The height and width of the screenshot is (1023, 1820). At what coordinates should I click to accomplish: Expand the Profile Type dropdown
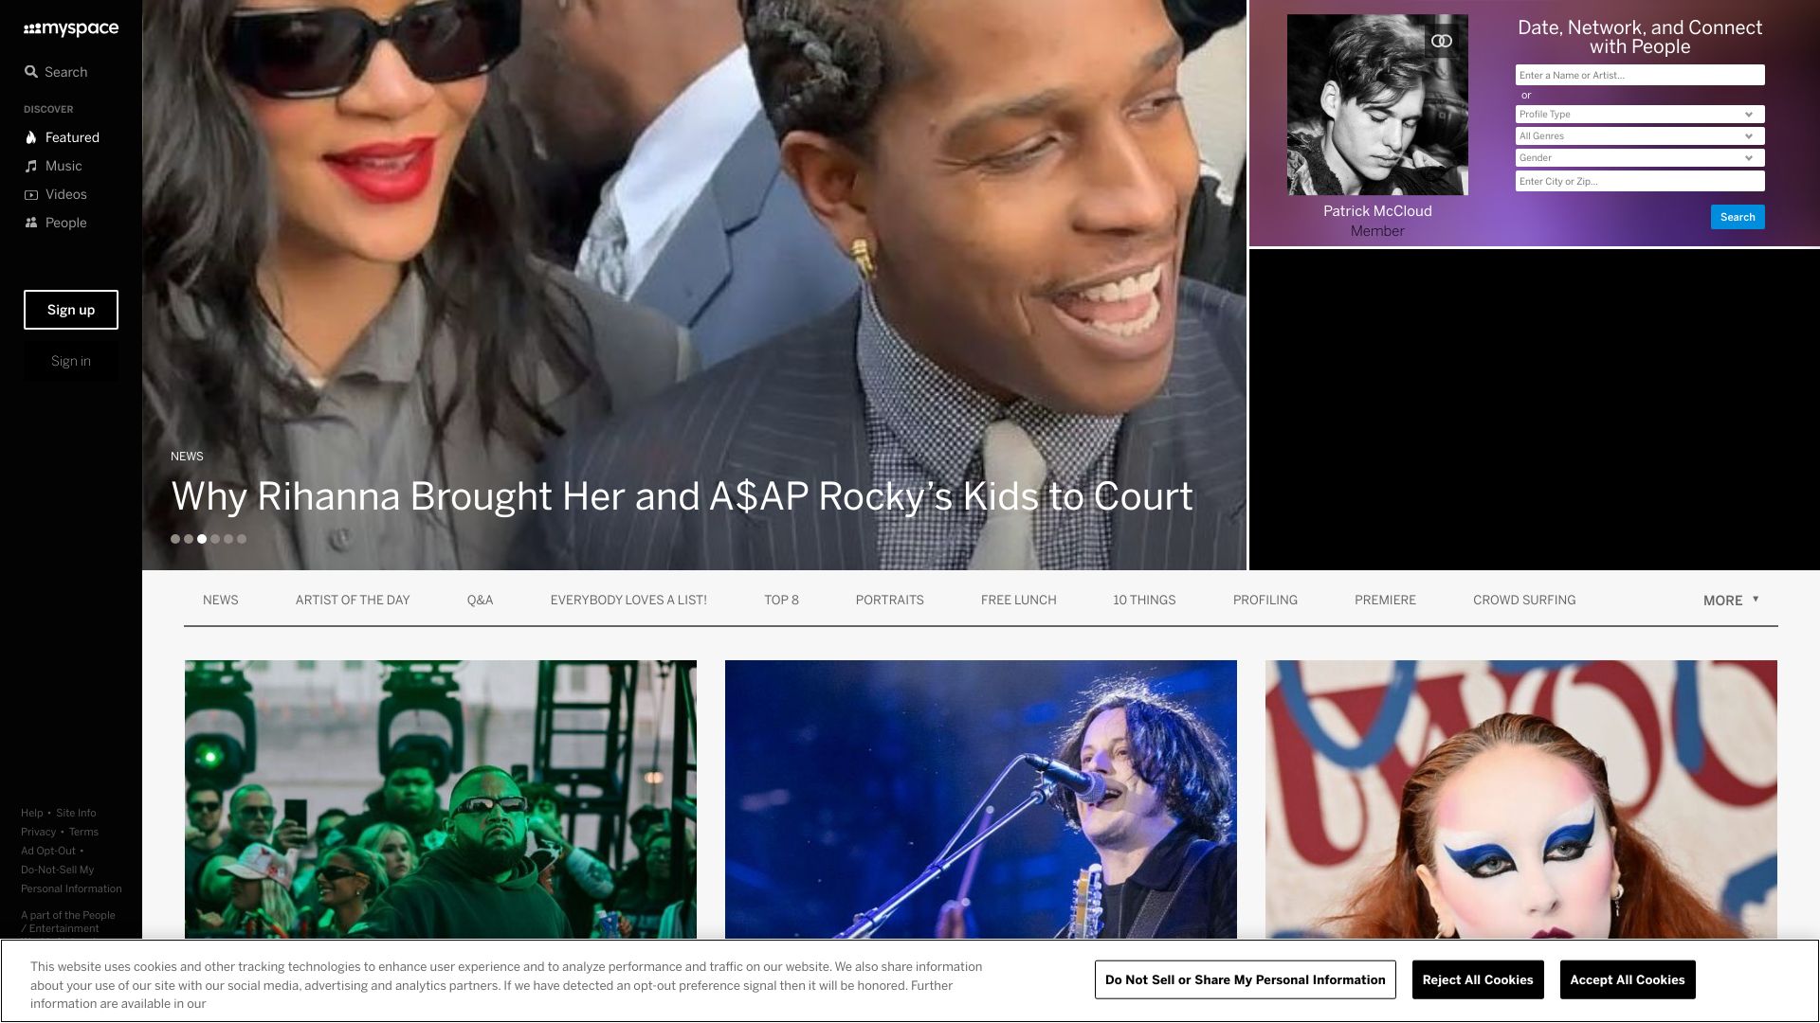coord(1639,115)
